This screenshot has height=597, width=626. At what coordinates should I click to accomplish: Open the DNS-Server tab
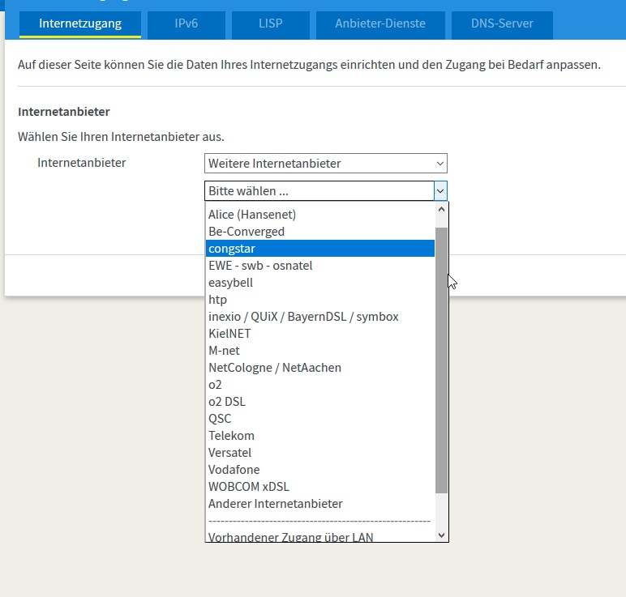tap(502, 24)
